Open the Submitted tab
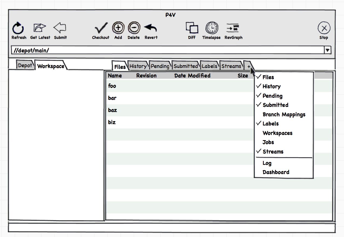Viewport: 344px width, 237px height. (186, 66)
